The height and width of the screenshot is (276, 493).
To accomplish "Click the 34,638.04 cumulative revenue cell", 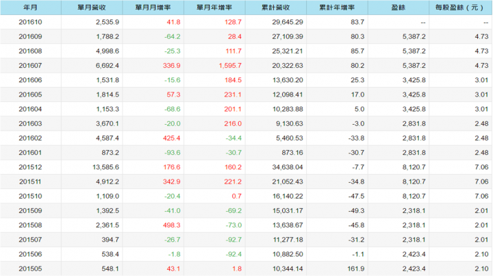I will tap(288, 167).
